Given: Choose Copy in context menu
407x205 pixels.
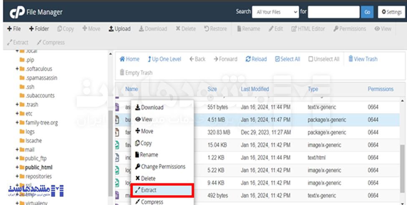Looking at the screenshot, I should pos(143,143).
